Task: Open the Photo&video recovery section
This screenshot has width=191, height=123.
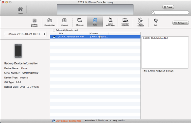Action: (x=50, y=22)
